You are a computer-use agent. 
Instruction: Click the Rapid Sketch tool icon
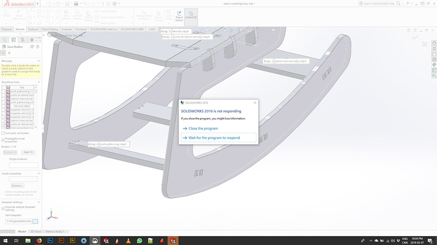click(179, 13)
